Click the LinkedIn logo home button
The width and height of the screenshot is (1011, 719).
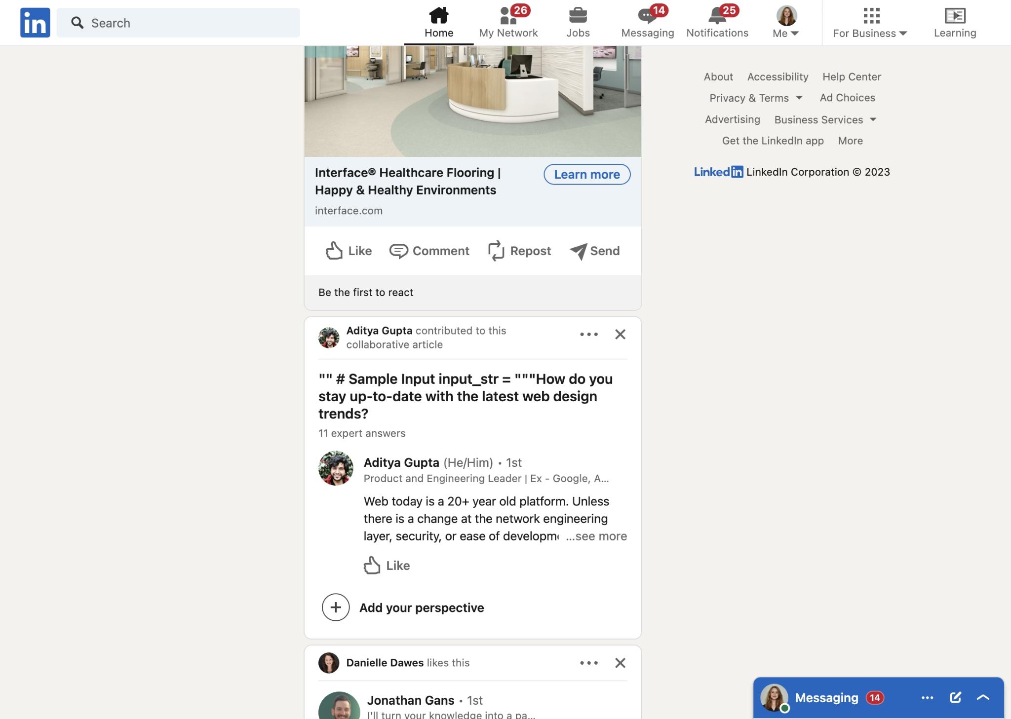pos(35,22)
